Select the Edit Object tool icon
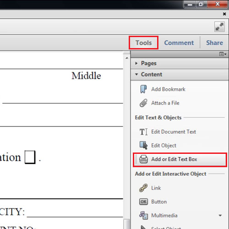The image size is (229, 229). [143, 145]
